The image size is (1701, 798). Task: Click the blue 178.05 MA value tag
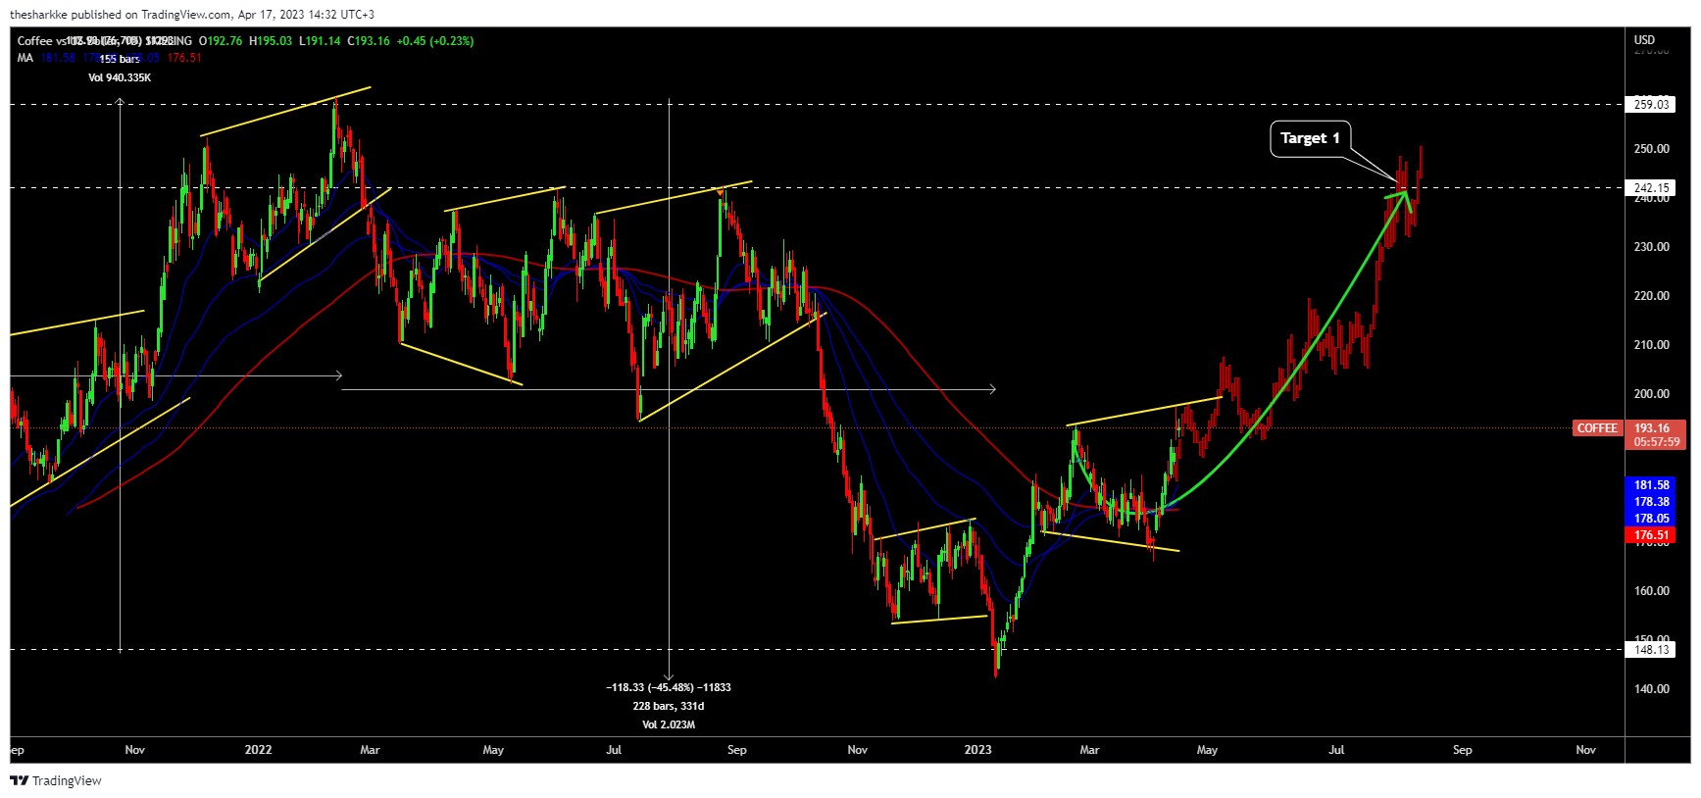(x=1651, y=519)
